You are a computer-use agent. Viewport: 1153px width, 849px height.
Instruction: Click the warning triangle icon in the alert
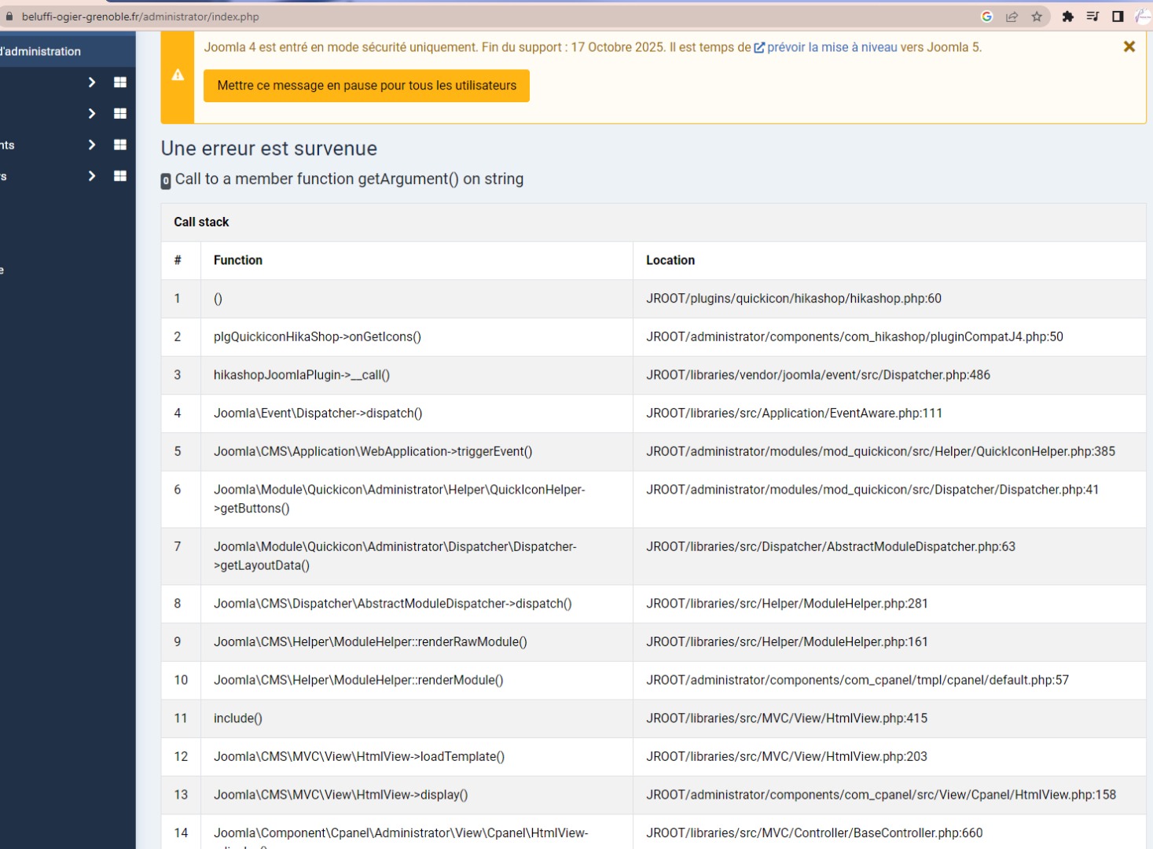click(x=178, y=75)
